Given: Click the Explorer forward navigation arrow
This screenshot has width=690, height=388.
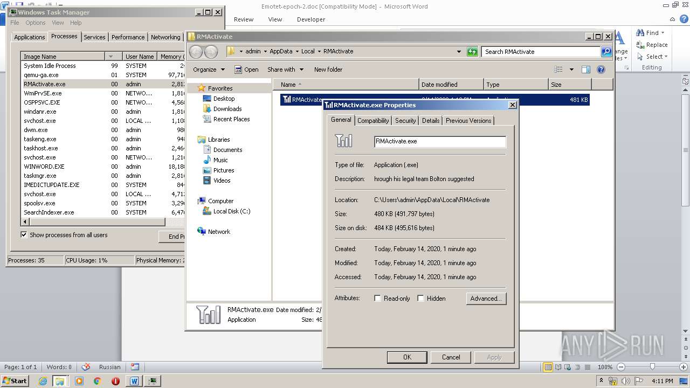Looking at the screenshot, I should point(211,52).
